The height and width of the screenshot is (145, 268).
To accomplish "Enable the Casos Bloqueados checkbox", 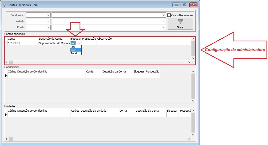I will tap(169, 15).
